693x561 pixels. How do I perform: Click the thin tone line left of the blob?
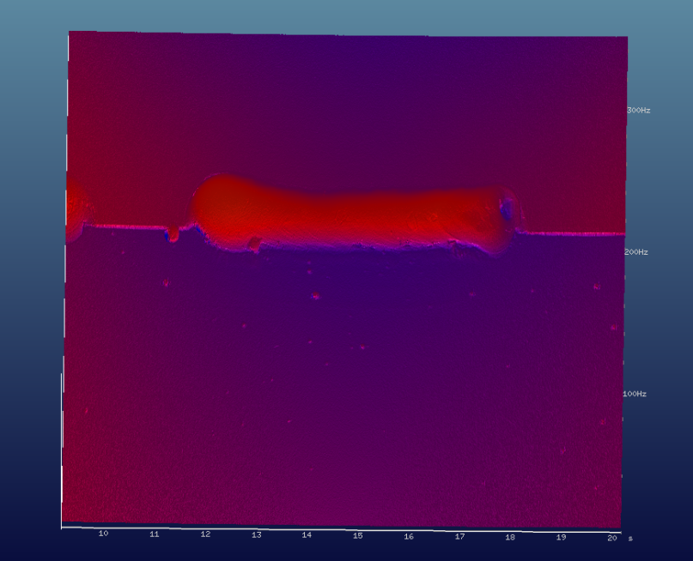[x=129, y=226]
